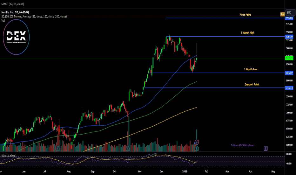Click the Follow @DEXWireNews text

243,145
